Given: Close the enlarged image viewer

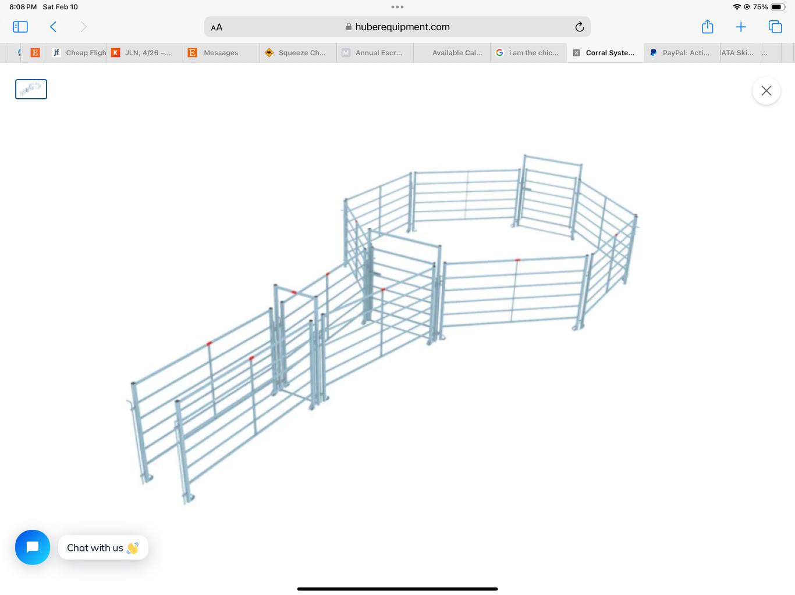Looking at the screenshot, I should [x=766, y=91].
